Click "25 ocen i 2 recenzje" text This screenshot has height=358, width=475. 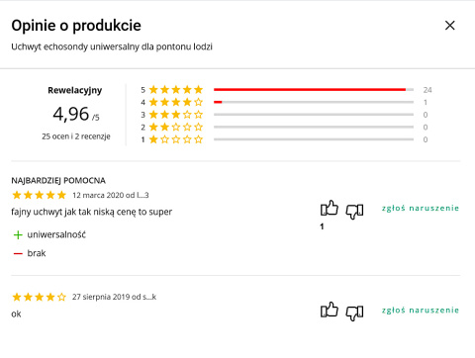(76, 136)
